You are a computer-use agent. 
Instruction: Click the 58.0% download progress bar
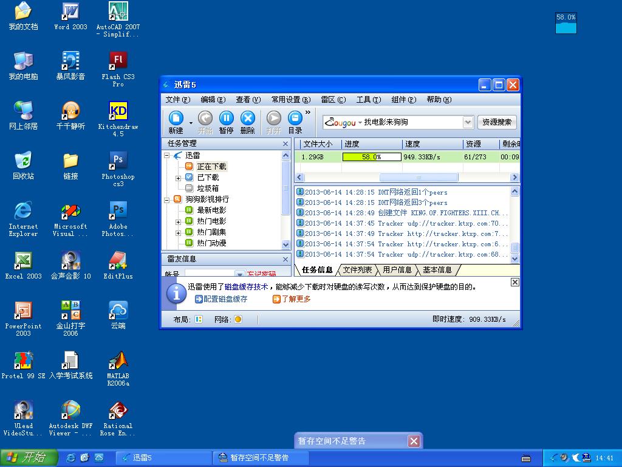pos(372,157)
